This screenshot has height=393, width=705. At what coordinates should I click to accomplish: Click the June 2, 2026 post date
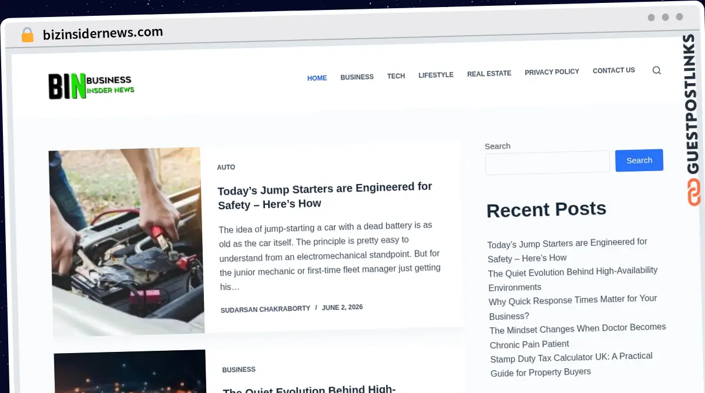(x=343, y=307)
